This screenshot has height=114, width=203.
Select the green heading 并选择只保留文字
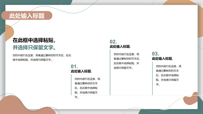(x=34, y=48)
